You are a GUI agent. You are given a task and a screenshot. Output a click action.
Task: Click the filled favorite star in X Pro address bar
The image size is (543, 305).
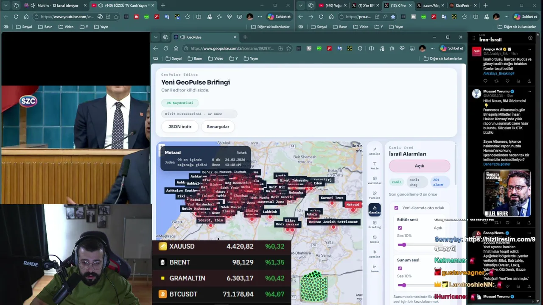[393, 17]
